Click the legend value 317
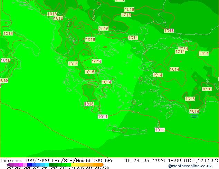The image size is (219, 169). pos(98,168)
